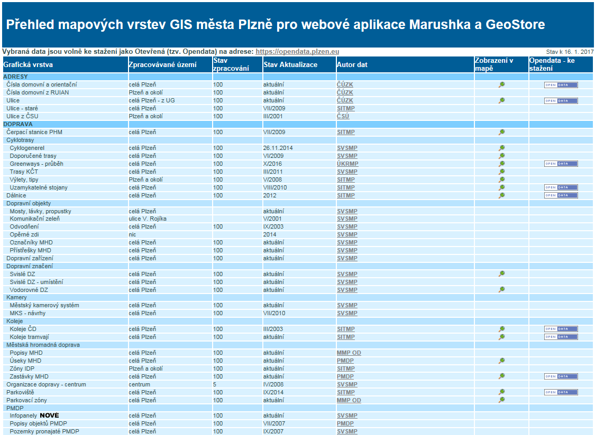
Task: Open map icon for Parkovací zóny
Action: (x=502, y=400)
